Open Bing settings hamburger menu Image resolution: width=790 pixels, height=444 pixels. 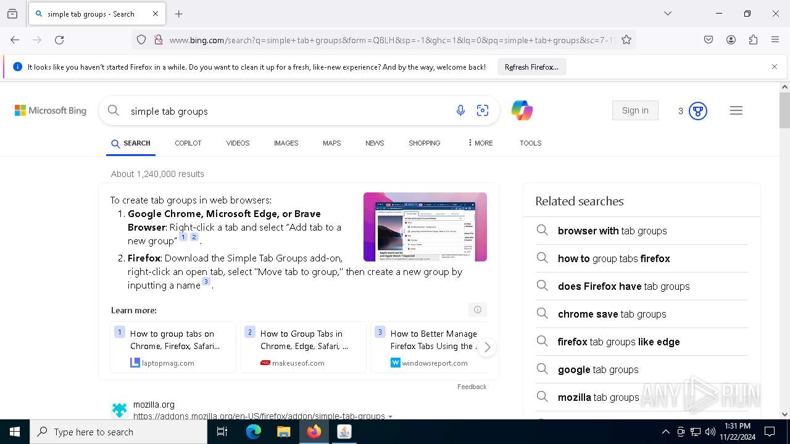point(736,110)
